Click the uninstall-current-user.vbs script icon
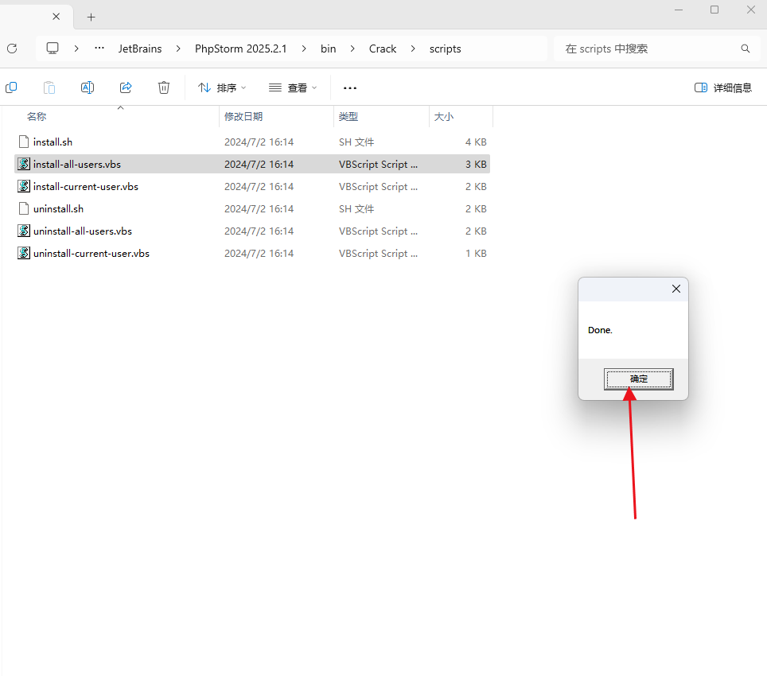 pos(24,253)
